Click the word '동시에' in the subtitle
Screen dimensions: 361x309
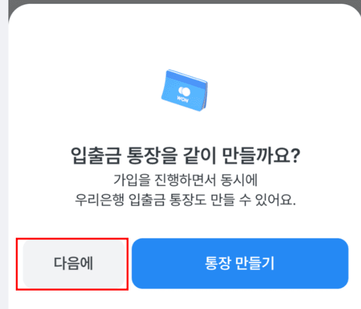coord(238,180)
